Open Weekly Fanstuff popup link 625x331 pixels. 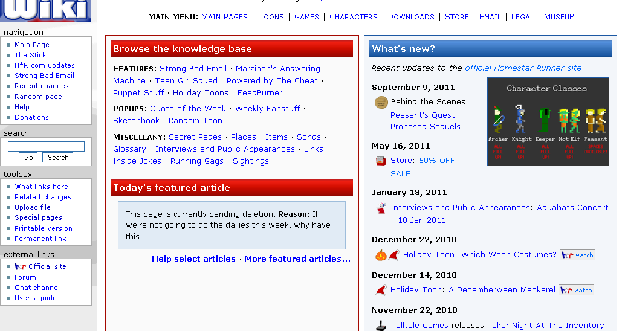pyautogui.click(x=267, y=108)
